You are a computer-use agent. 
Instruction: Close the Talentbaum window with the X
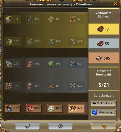(115, 4)
